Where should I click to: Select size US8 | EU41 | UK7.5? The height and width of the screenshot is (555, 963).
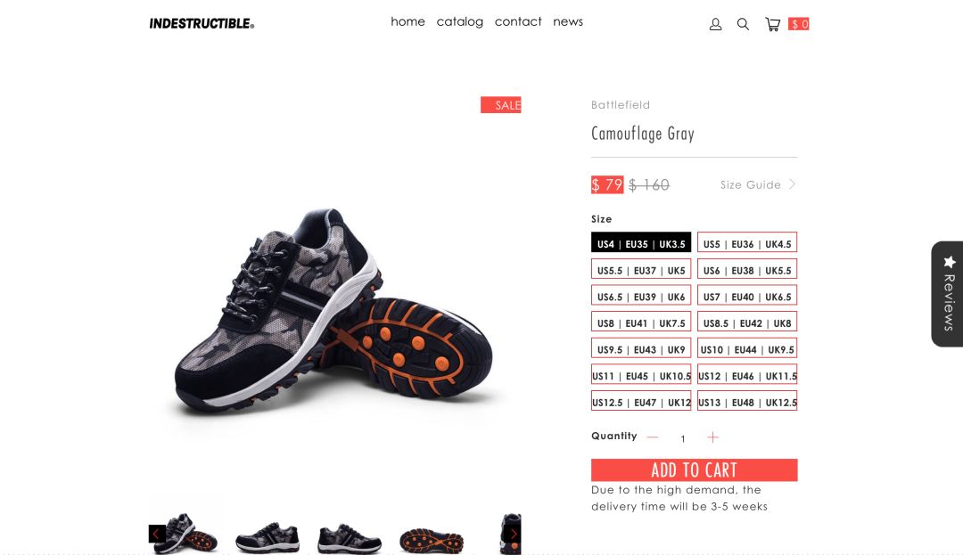tap(641, 322)
